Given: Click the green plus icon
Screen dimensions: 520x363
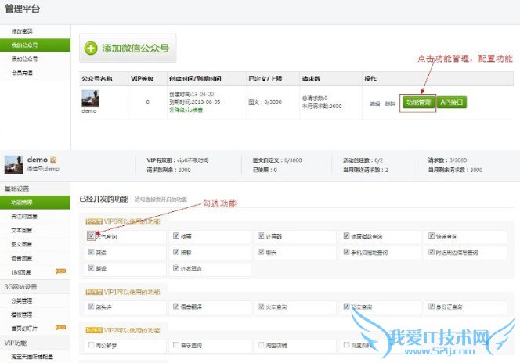Looking at the screenshot, I should coord(91,48).
